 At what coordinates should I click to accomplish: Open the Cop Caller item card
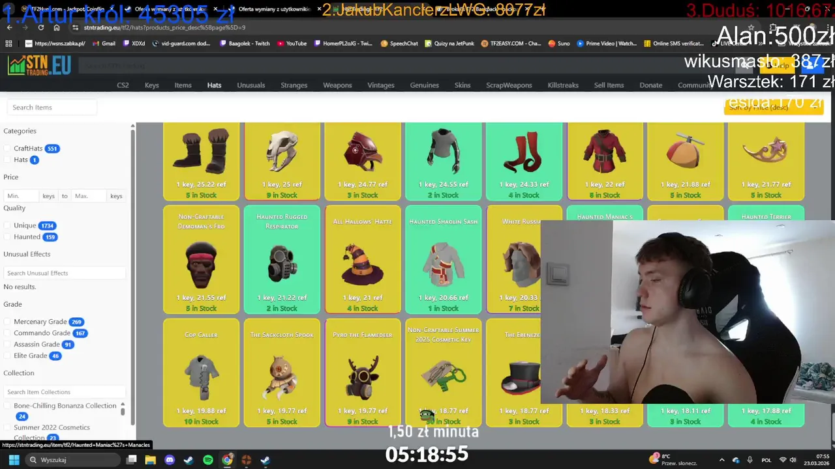pos(201,373)
